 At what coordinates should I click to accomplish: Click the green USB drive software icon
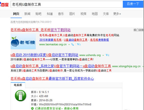[x=21, y=96]
